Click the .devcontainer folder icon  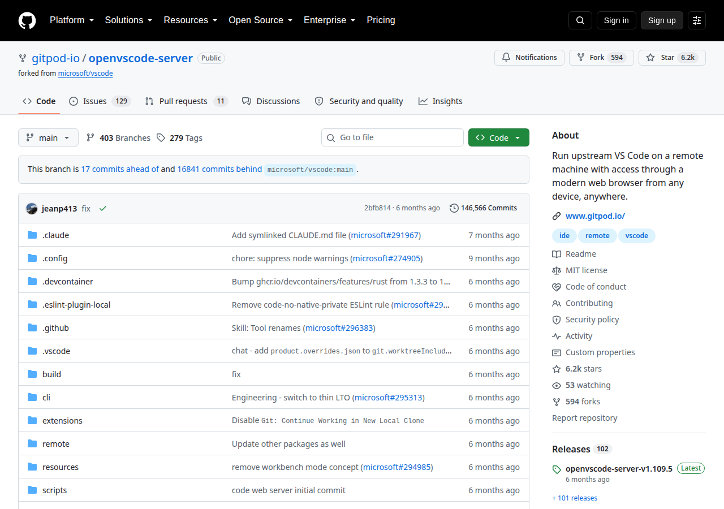click(32, 282)
